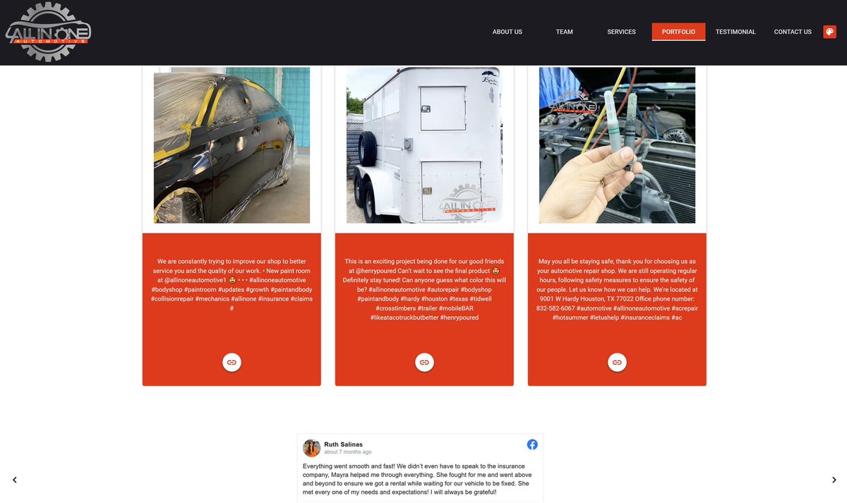Jump to the Testimonial section
This screenshot has height=503, width=847.
coord(735,32)
